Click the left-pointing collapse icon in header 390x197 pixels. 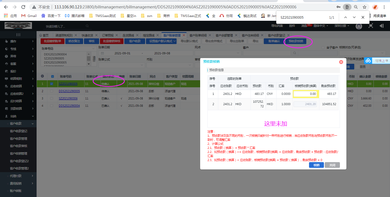coord(382,26)
